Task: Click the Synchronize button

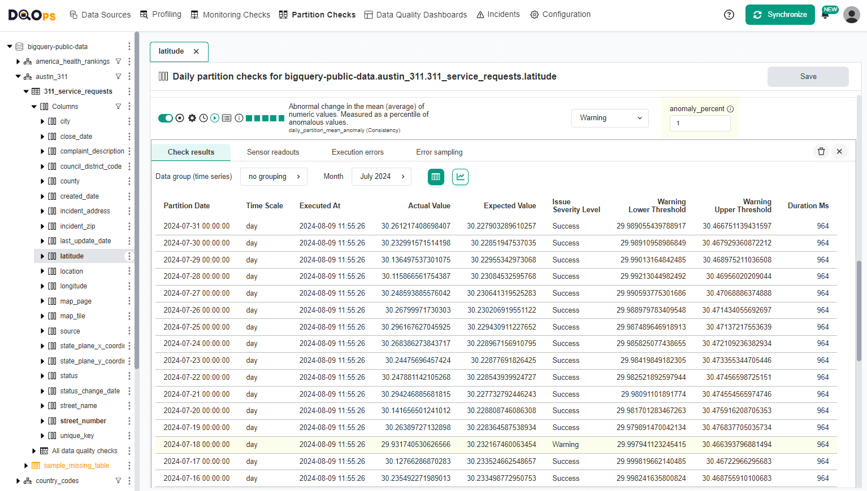Action: point(780,15)
